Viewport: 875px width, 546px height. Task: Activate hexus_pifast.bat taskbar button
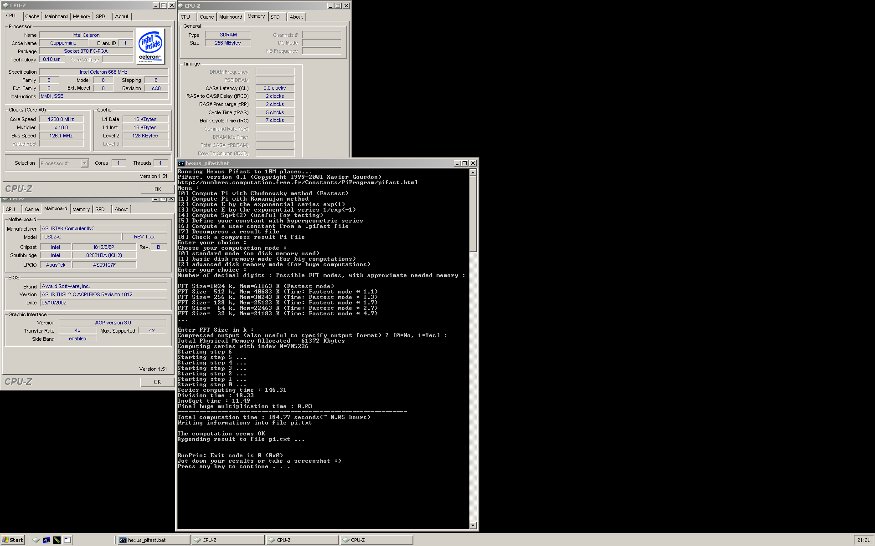coord(154,540)
